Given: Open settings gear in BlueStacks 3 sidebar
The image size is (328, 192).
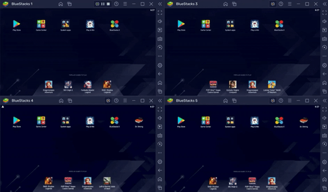Looking at the screenshot, I should (x=324, y=66).
